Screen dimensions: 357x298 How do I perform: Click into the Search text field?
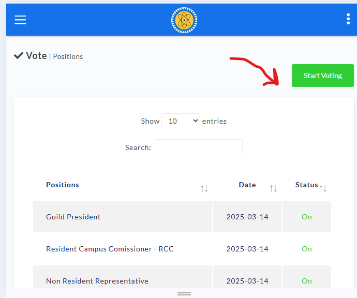[198, 147]
